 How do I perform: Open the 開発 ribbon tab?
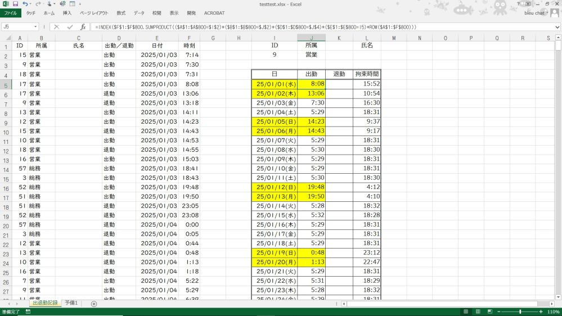click(x=191, y=13)
